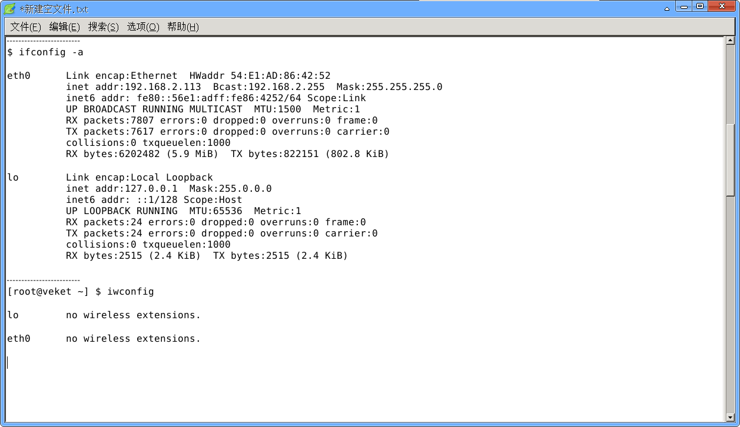Minimize the 新建空文件.txt window

tap(683, 6)
